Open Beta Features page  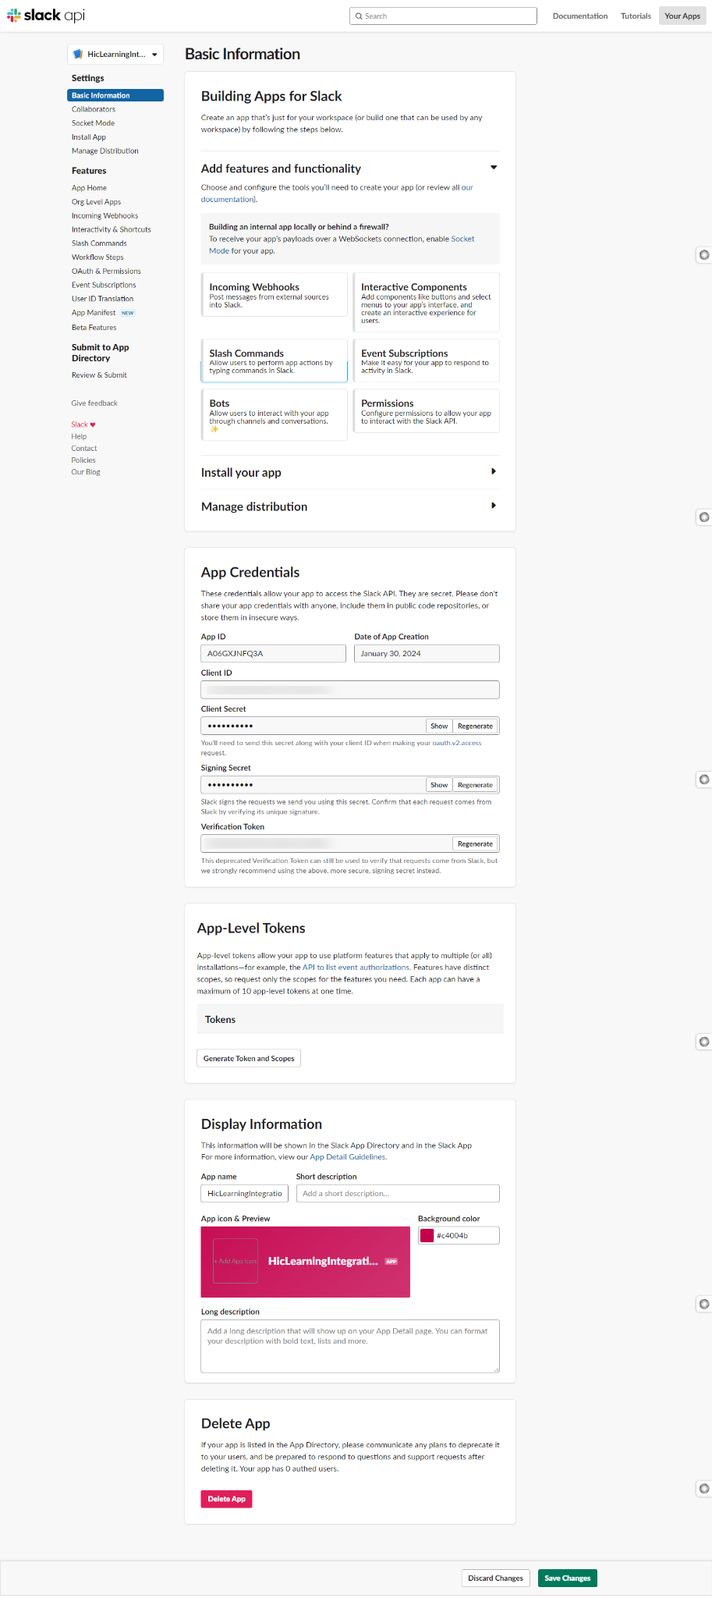click(94, 328)
